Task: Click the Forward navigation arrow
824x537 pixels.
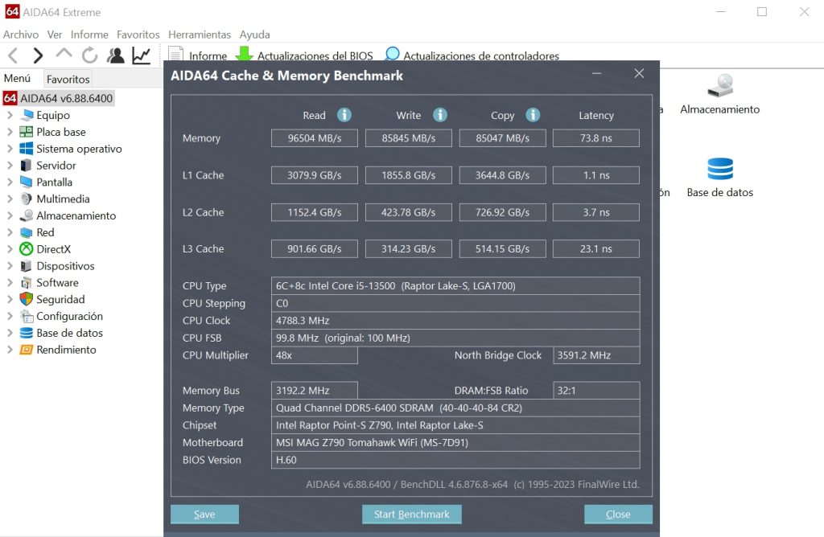Action: (38, 55)
